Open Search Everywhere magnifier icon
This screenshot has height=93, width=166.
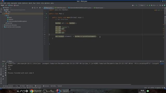point(160,5)
